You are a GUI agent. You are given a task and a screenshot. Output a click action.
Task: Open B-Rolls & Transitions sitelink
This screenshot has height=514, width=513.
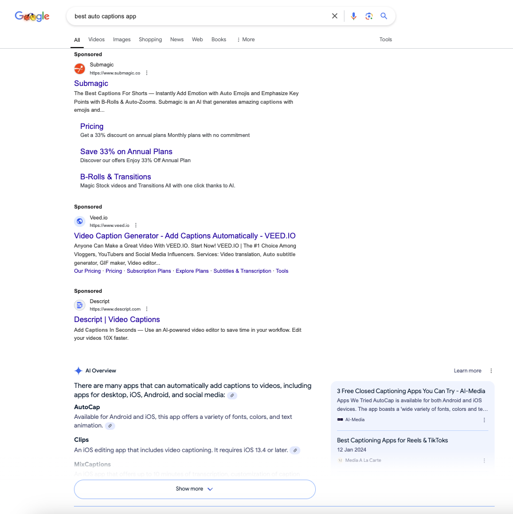coord(116,176)
